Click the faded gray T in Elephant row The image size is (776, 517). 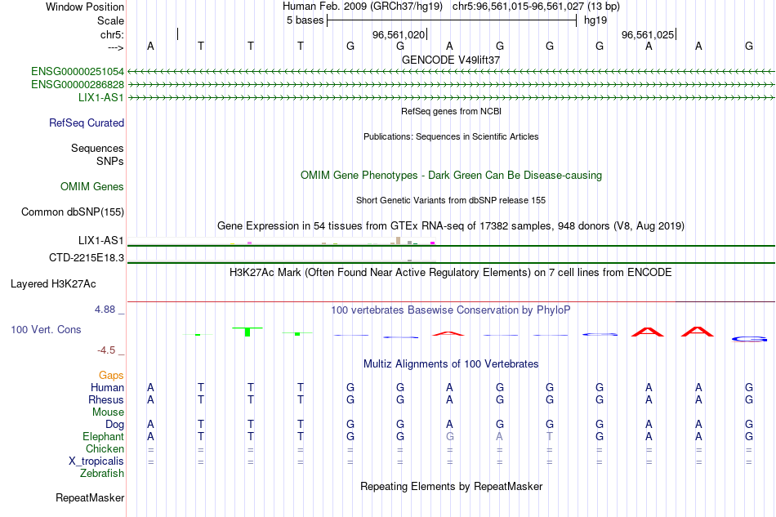coord(550,436)
